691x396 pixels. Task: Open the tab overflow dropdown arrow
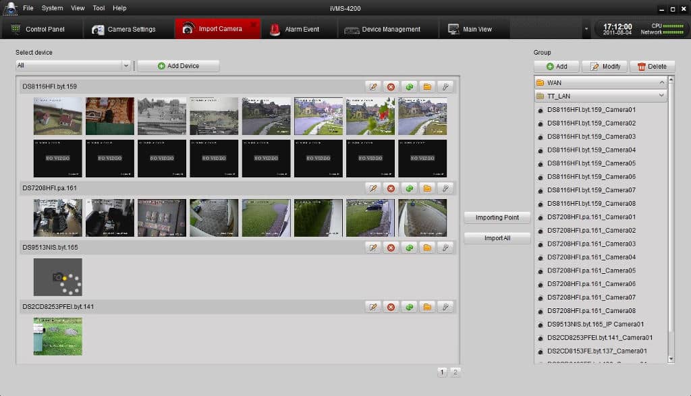coord(586,29)
